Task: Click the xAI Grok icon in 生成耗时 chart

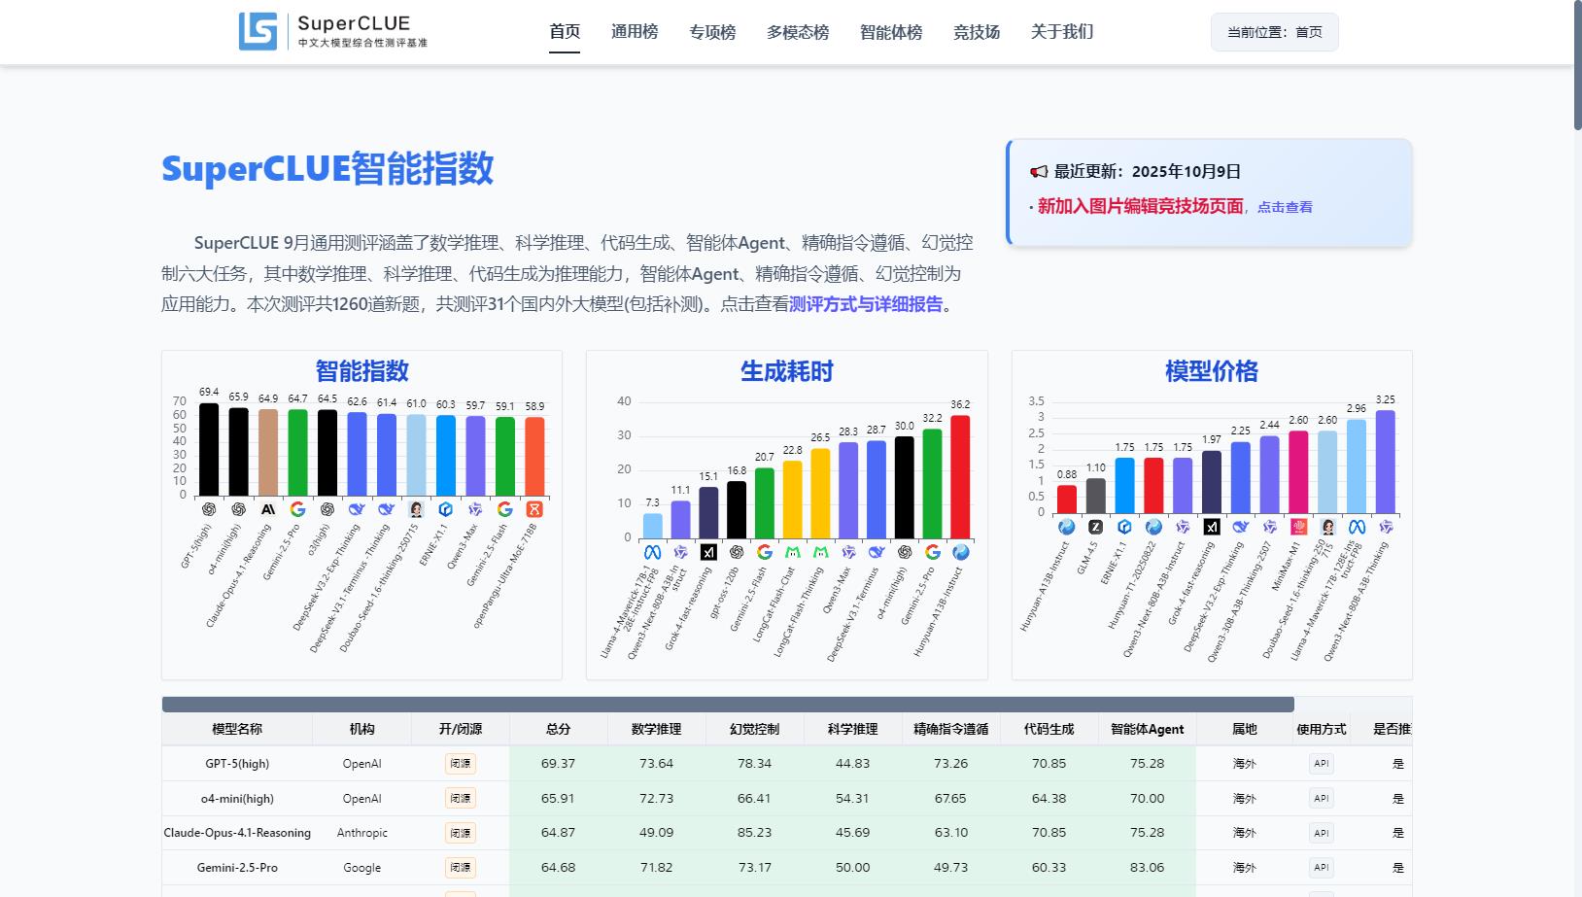Action: pos(708,552)
